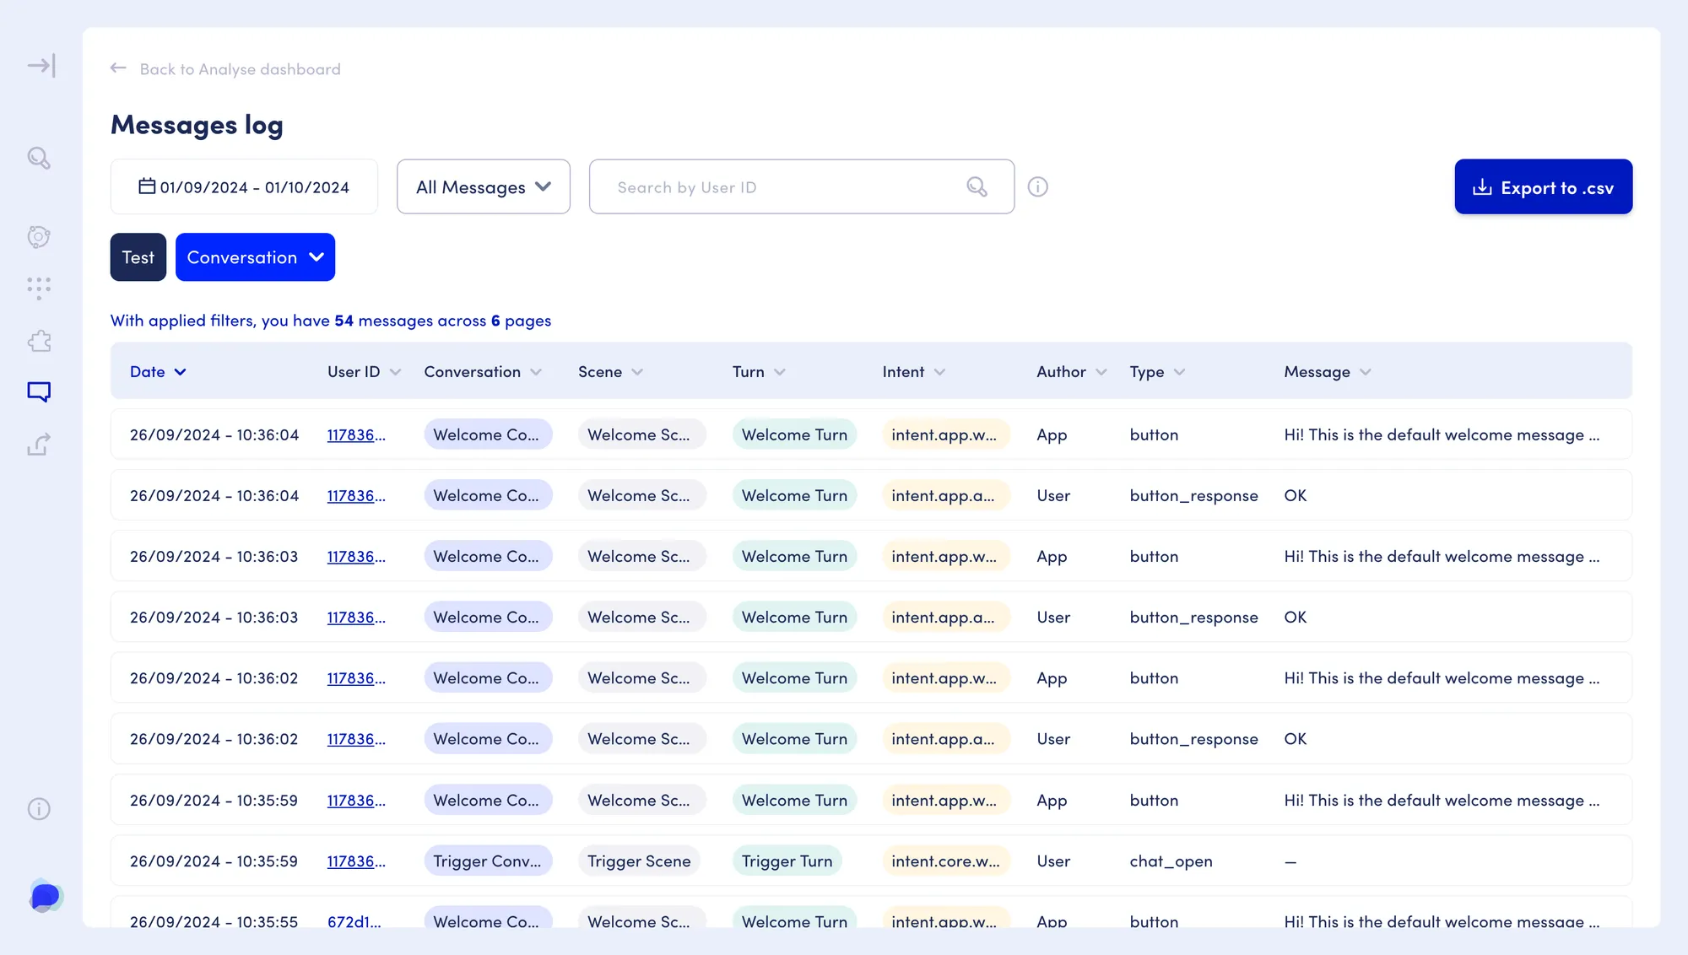1688x955 pixels.
Task: Click the info icon next to search field
Action: [1037, 186]
